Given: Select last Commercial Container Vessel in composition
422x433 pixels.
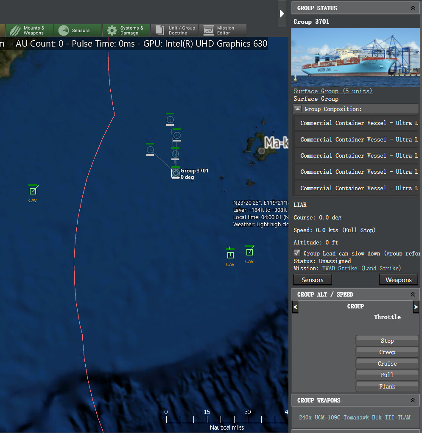Looking at the screenshot, I should click(356, 188).
